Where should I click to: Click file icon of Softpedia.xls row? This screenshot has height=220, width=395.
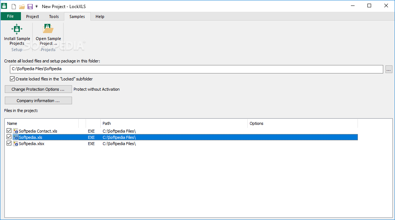pyautogui.click(x=16, y=137)
